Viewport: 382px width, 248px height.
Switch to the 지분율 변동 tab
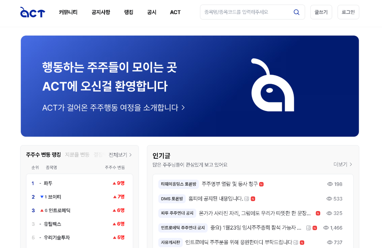(x=77, y=155)
